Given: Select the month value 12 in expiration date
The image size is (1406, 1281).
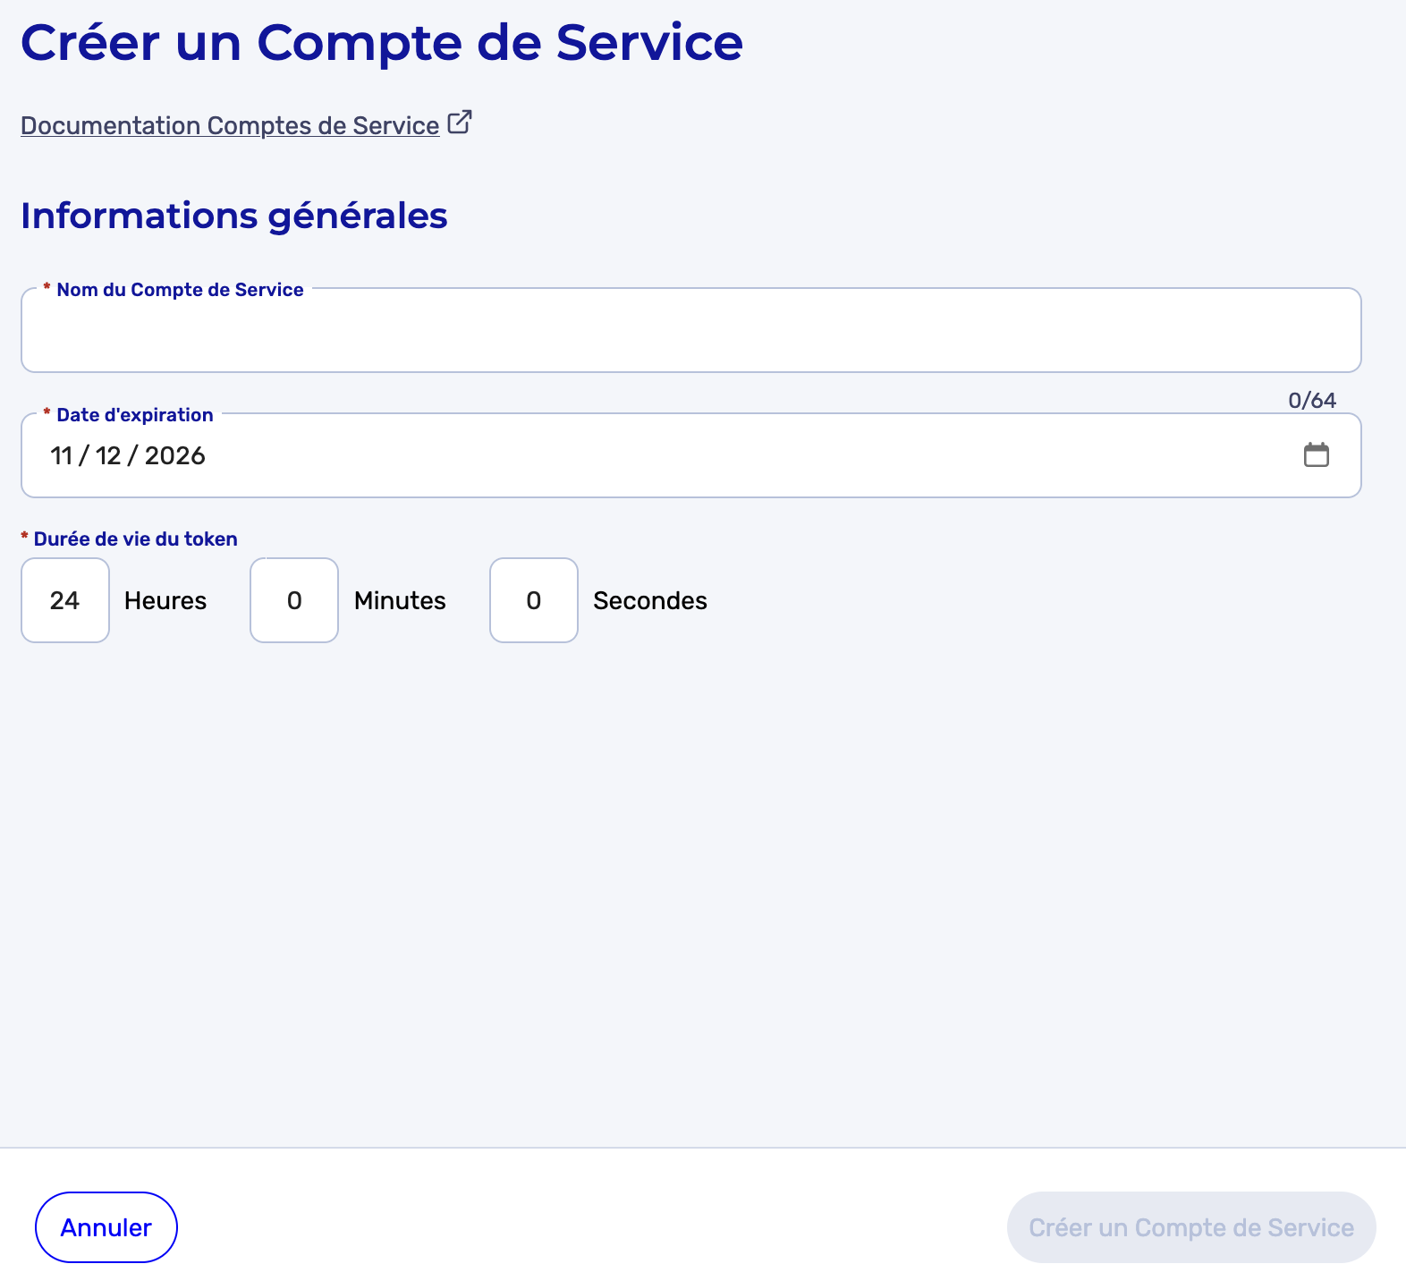Looking at the screenshot, I should coord(108,456).
